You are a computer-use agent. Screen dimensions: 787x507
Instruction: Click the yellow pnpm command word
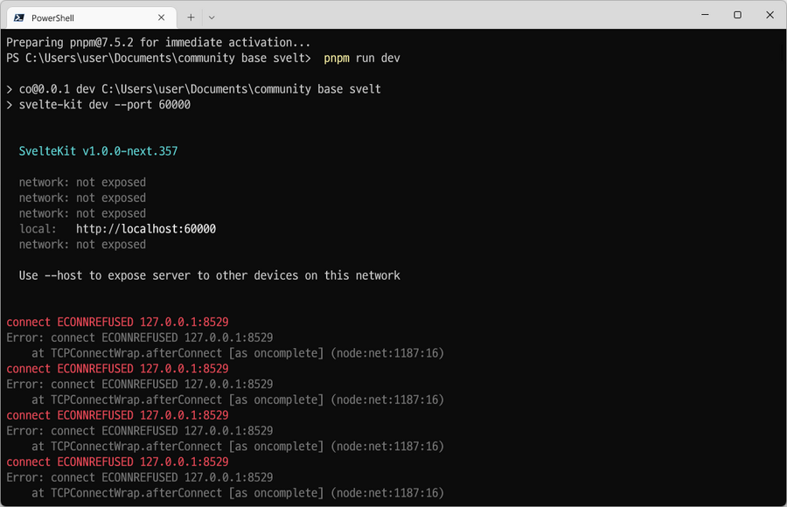pos(337,59)
